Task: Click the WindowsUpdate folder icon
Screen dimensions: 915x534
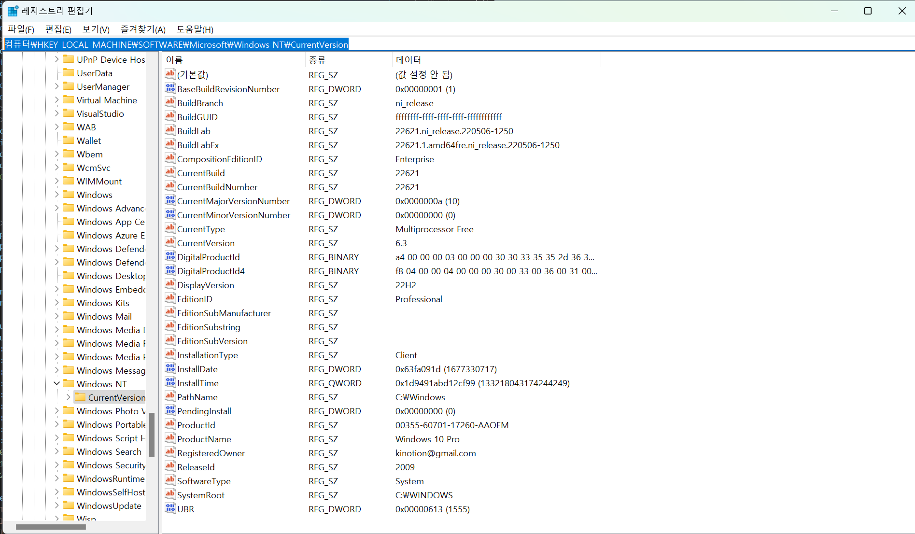Action: click(x=69, y=506)
